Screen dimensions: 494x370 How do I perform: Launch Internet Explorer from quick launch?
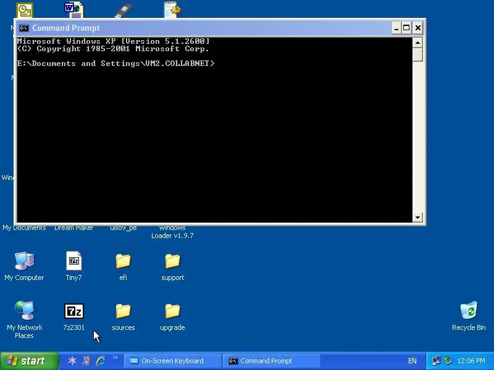click(101, 361)
